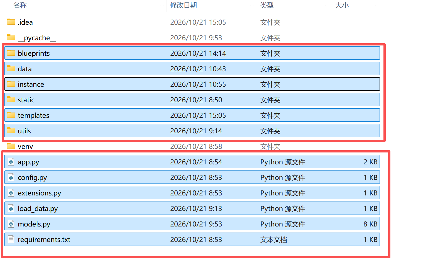421x270 pixels.
Task: Click the __pycache__ folder icon
Action: (11, 37)
